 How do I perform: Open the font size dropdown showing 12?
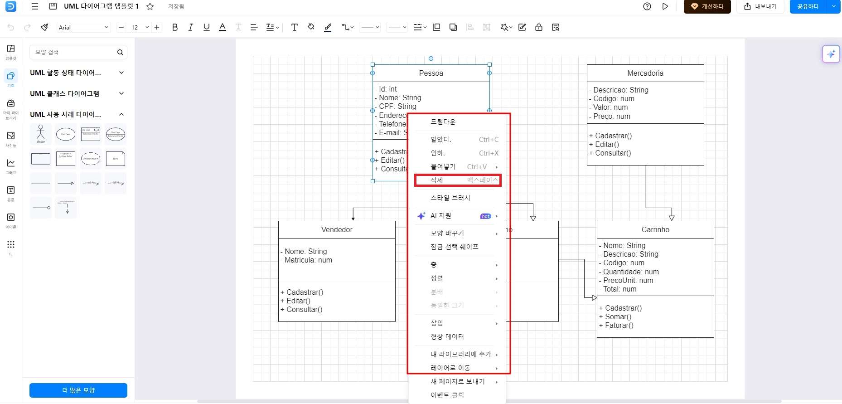[x=139, y=27]
